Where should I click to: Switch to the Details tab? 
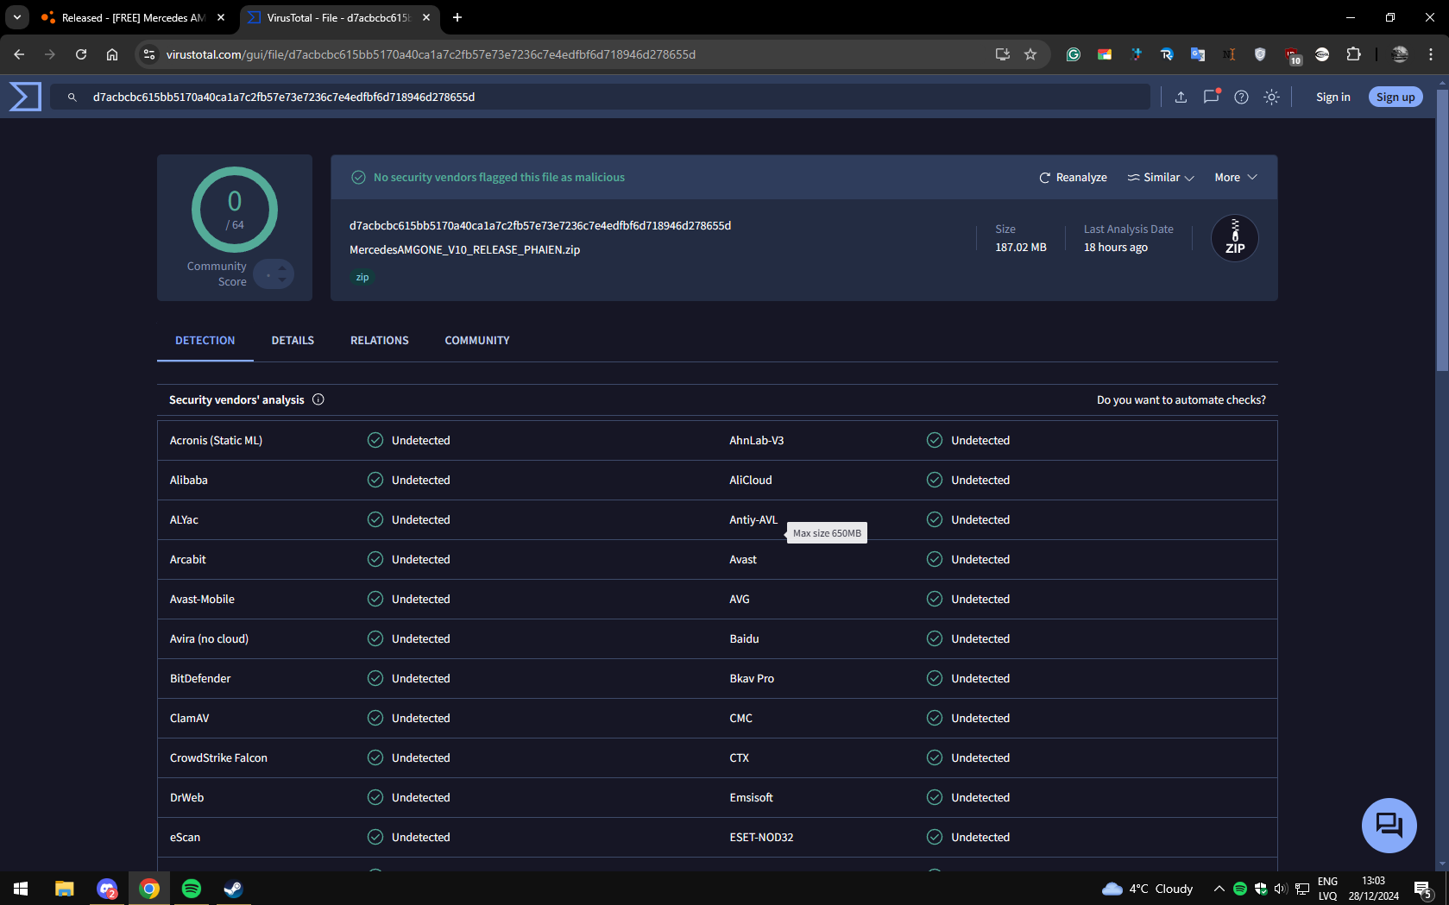click(293, 341)
